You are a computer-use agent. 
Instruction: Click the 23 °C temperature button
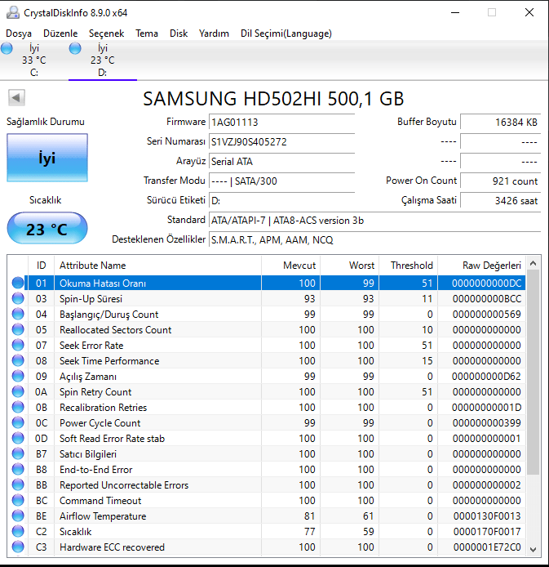click(47, 229)
